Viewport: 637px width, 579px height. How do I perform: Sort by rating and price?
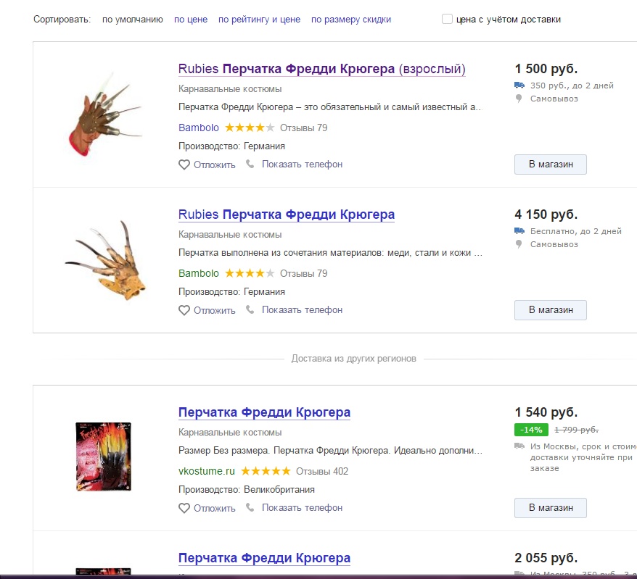coord(259,20)
